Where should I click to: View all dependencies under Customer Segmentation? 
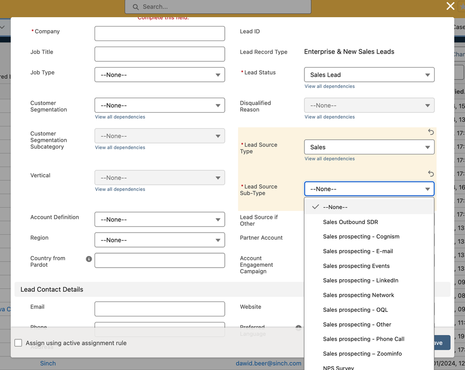pos(120,117)
